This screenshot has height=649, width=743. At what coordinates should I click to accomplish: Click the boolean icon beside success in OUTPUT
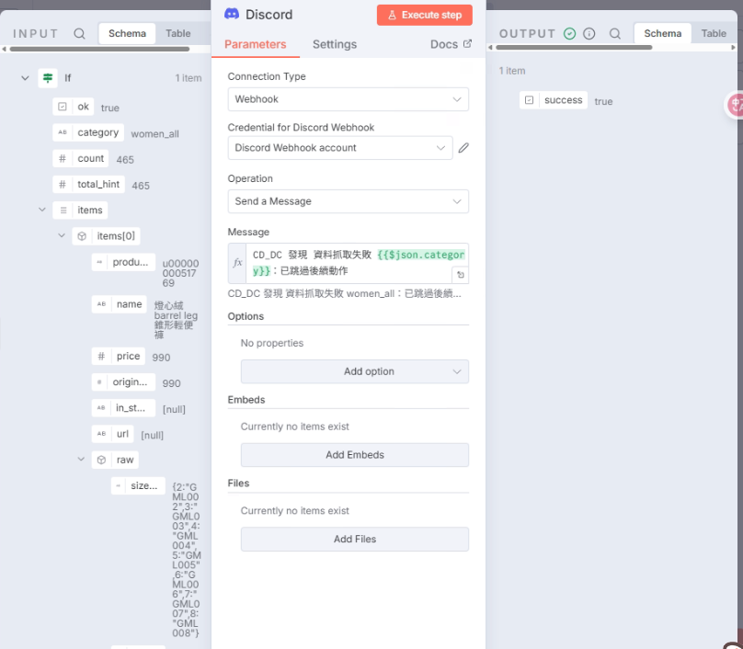[530, 100]
